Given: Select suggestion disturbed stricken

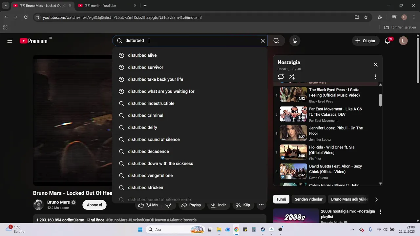Looking at the screenshot, I should tap(190, 187).
